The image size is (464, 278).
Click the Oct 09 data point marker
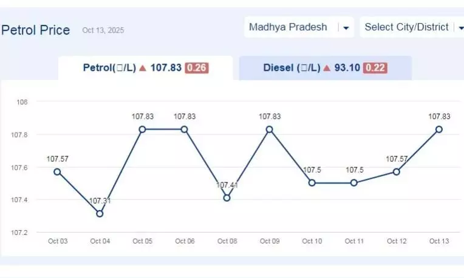click(x=269, y=129)
